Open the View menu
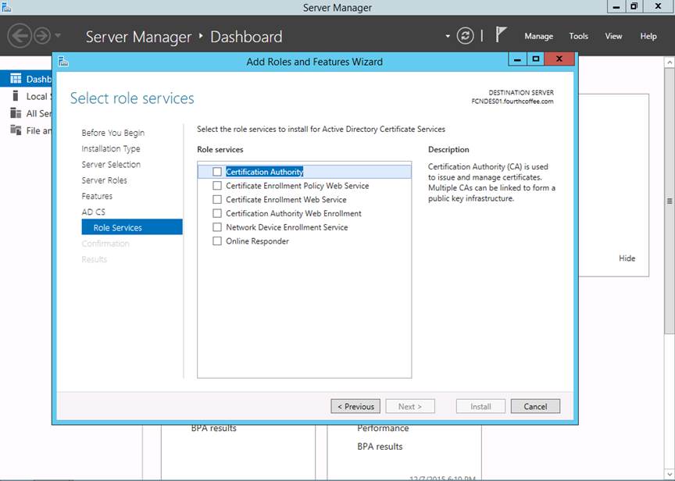 [x=613, y=36]
